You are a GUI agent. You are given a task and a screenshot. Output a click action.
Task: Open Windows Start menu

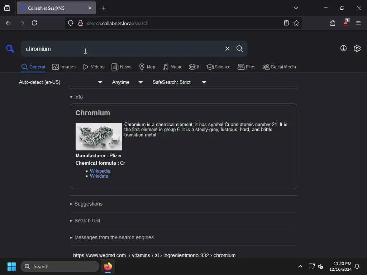(11, 266)
